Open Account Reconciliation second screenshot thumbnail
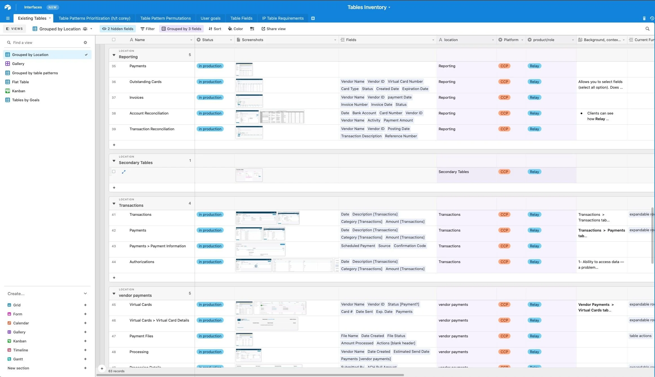The image size is (655, 377). pyautogui.click(x=282, y=117)
